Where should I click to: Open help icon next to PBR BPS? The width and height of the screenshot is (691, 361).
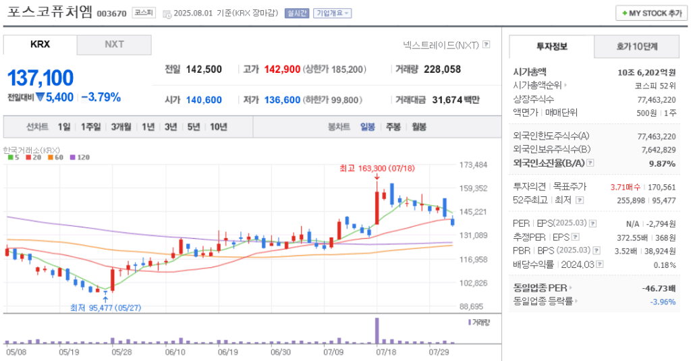click(x=597, y=250)
